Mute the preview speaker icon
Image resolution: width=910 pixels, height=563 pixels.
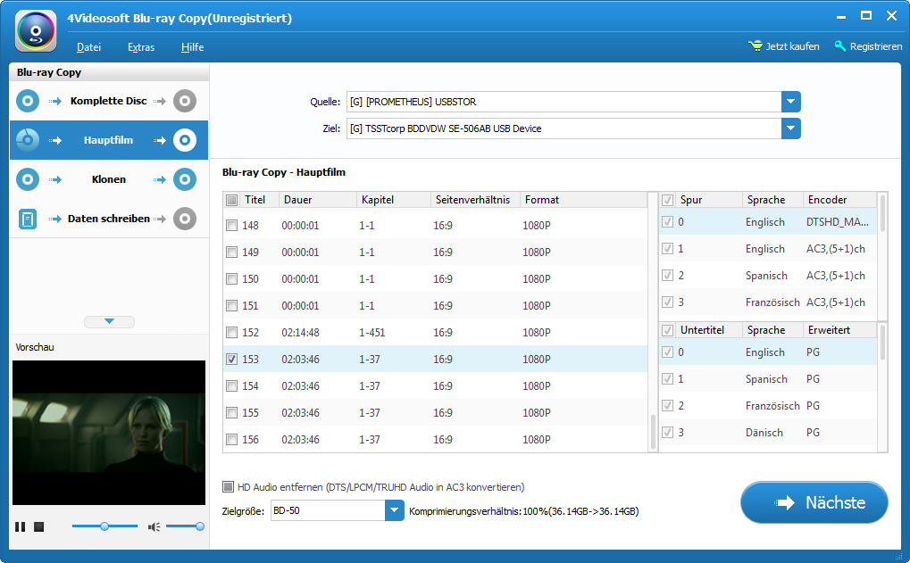154,527
